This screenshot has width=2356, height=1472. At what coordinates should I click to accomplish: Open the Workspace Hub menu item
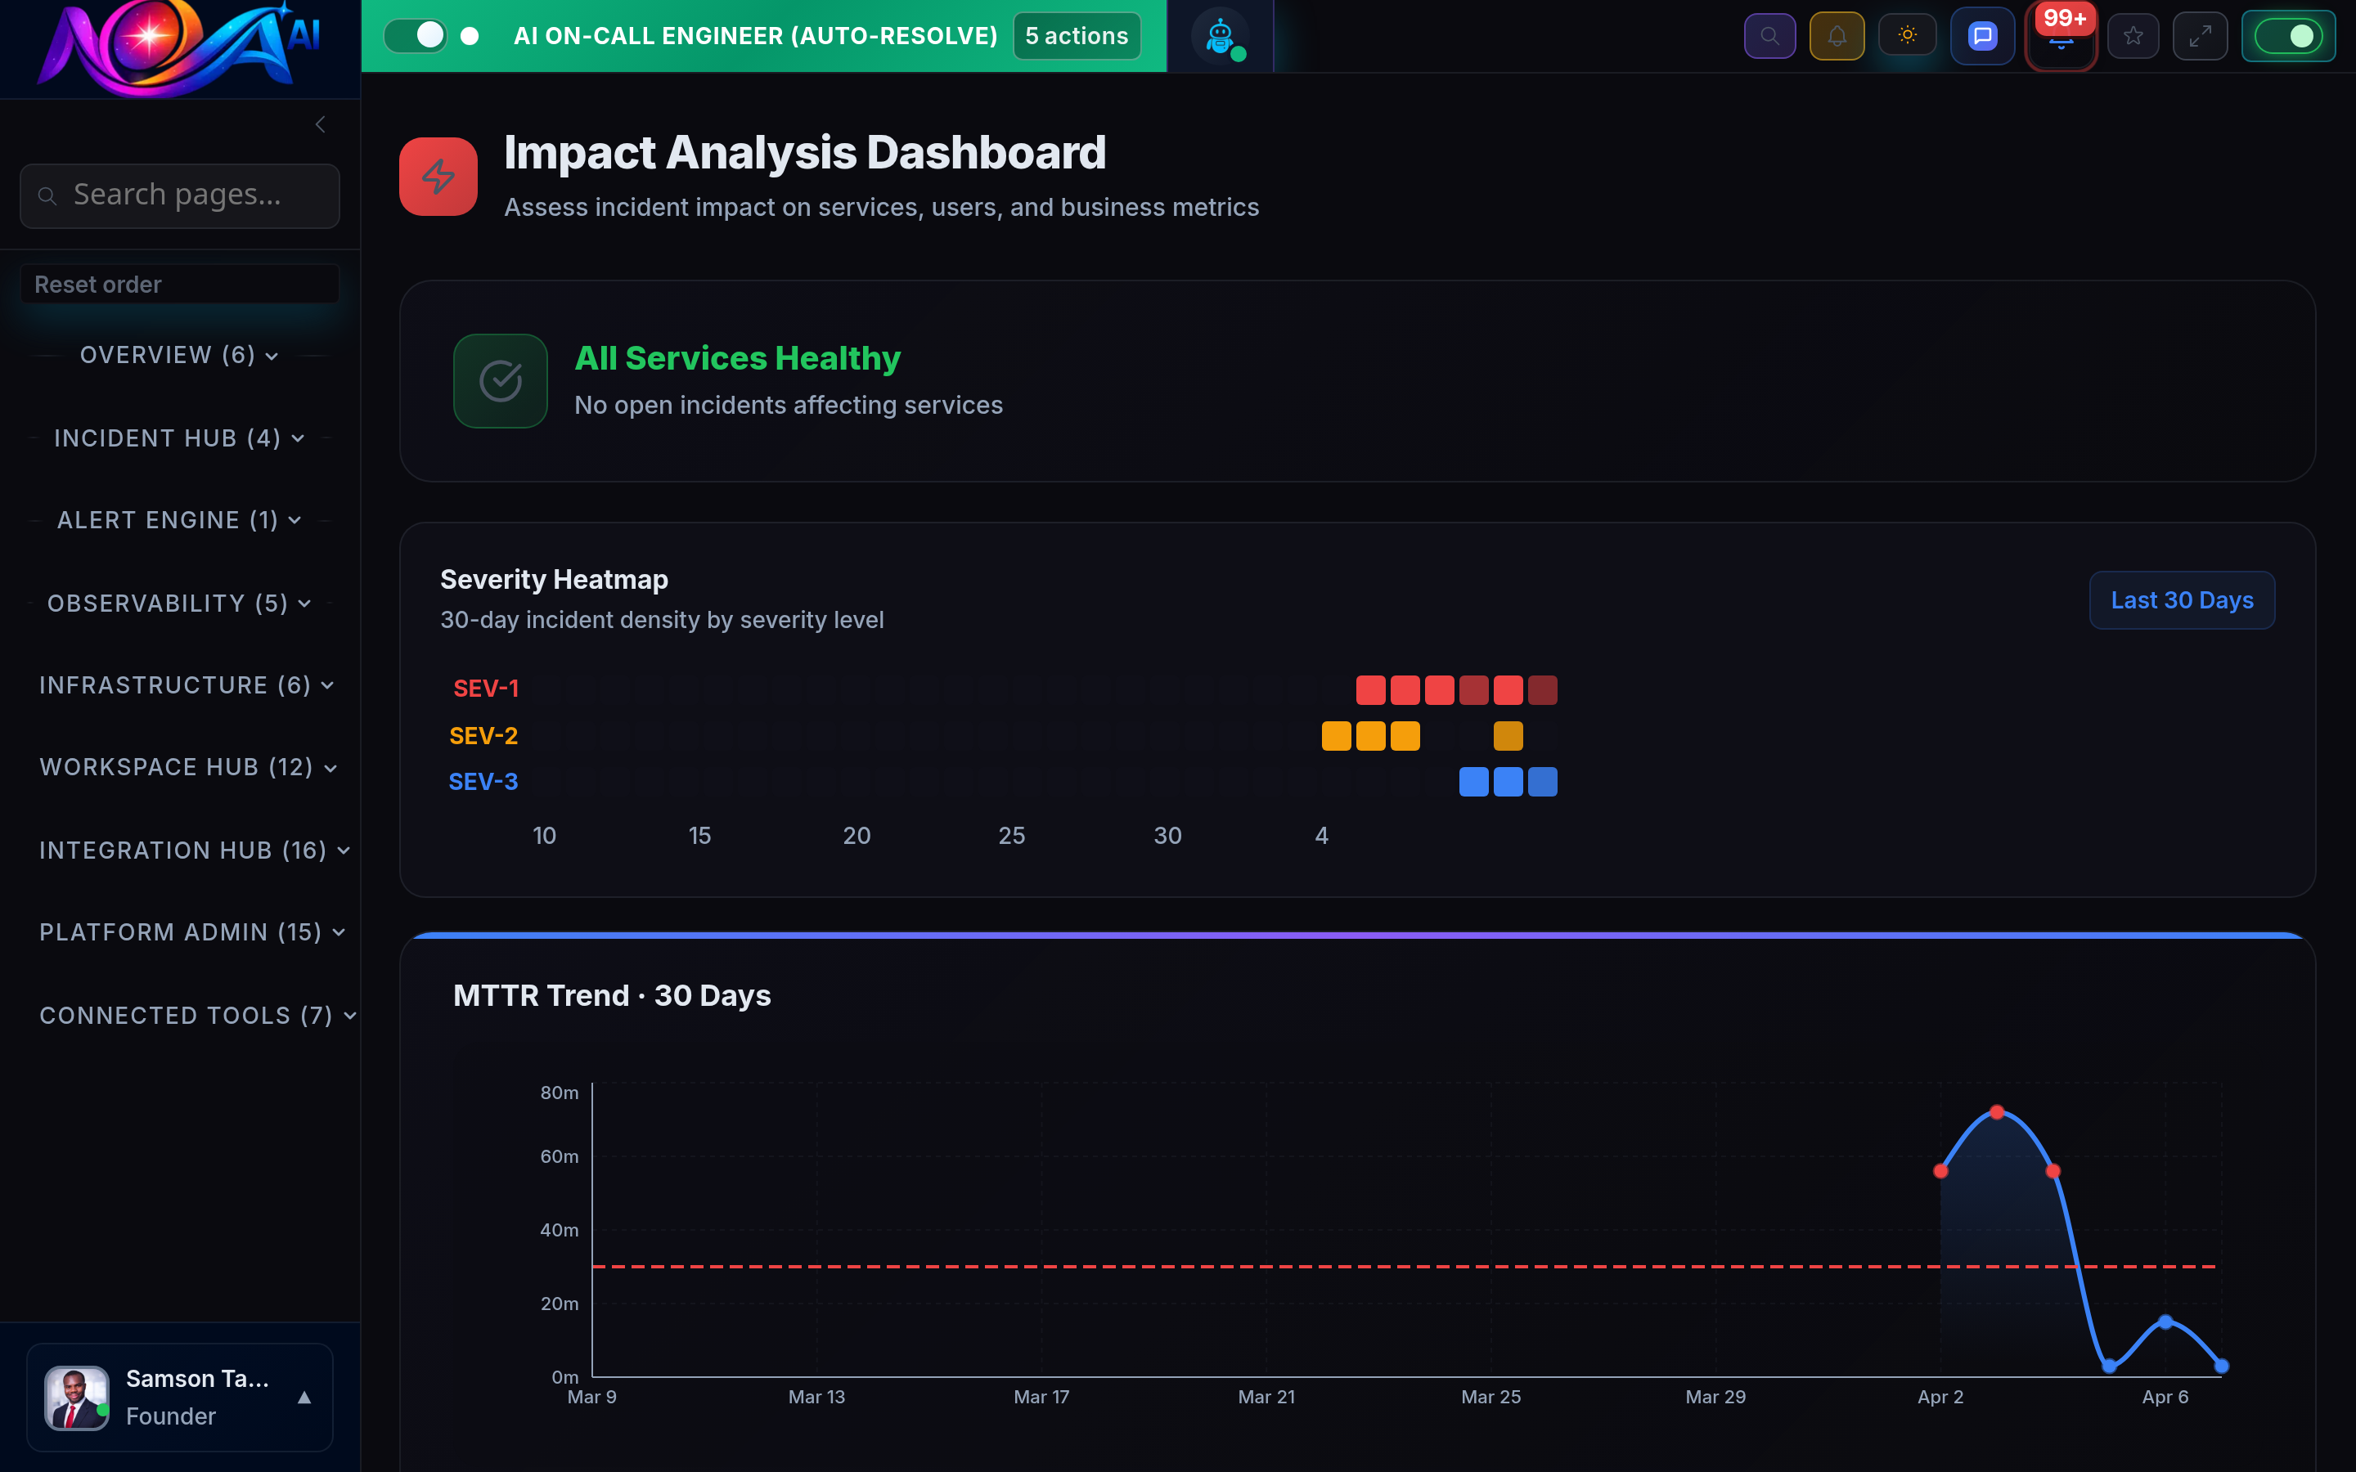coord(188,767)
